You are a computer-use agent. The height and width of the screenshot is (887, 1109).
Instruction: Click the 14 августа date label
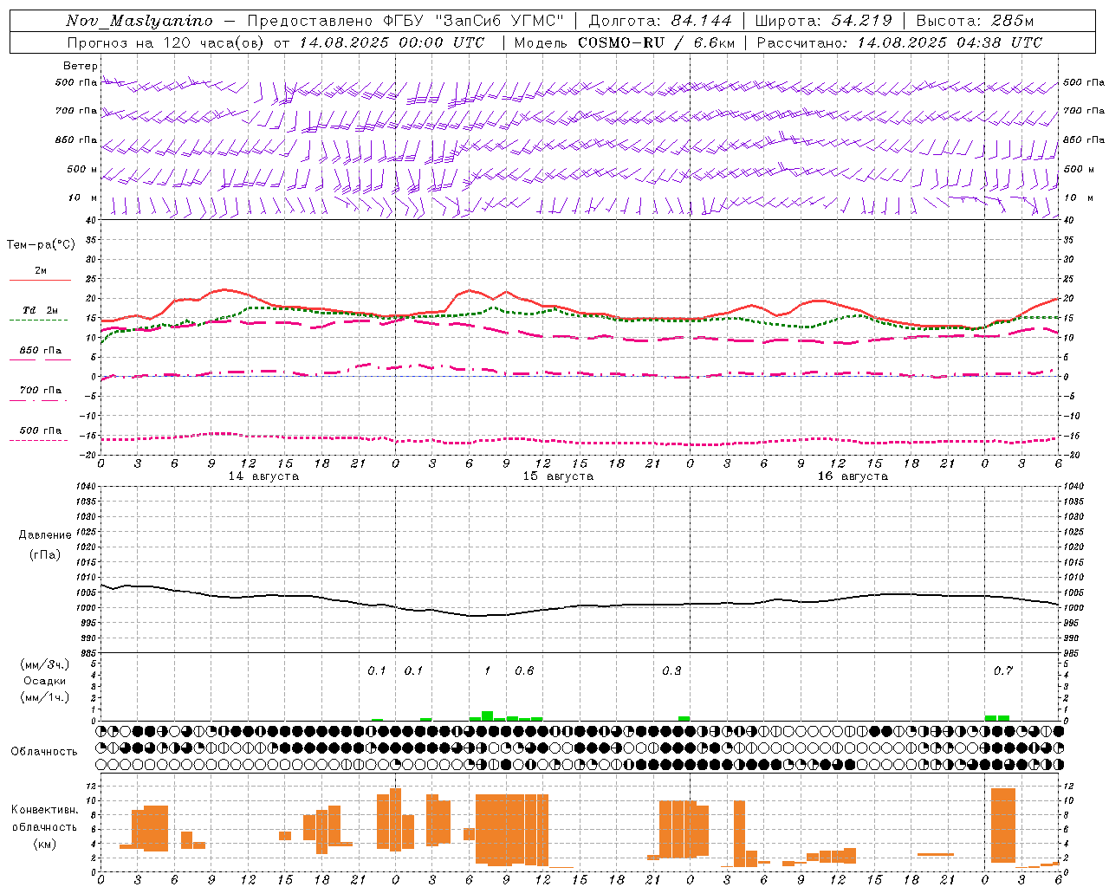coord(263,476)
